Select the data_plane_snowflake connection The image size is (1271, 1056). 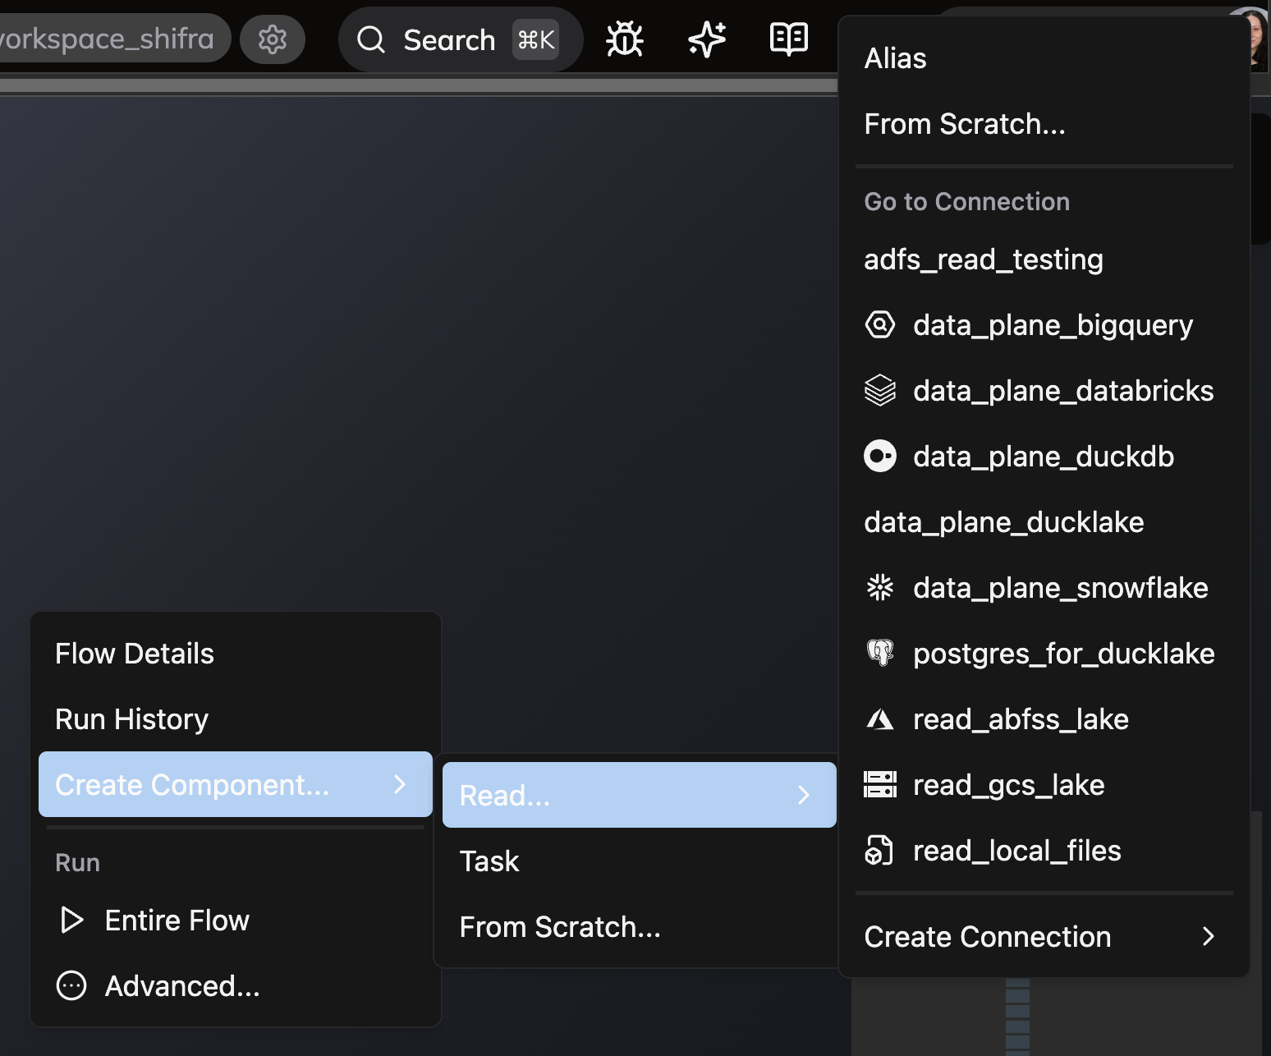tap(1044, 587)
